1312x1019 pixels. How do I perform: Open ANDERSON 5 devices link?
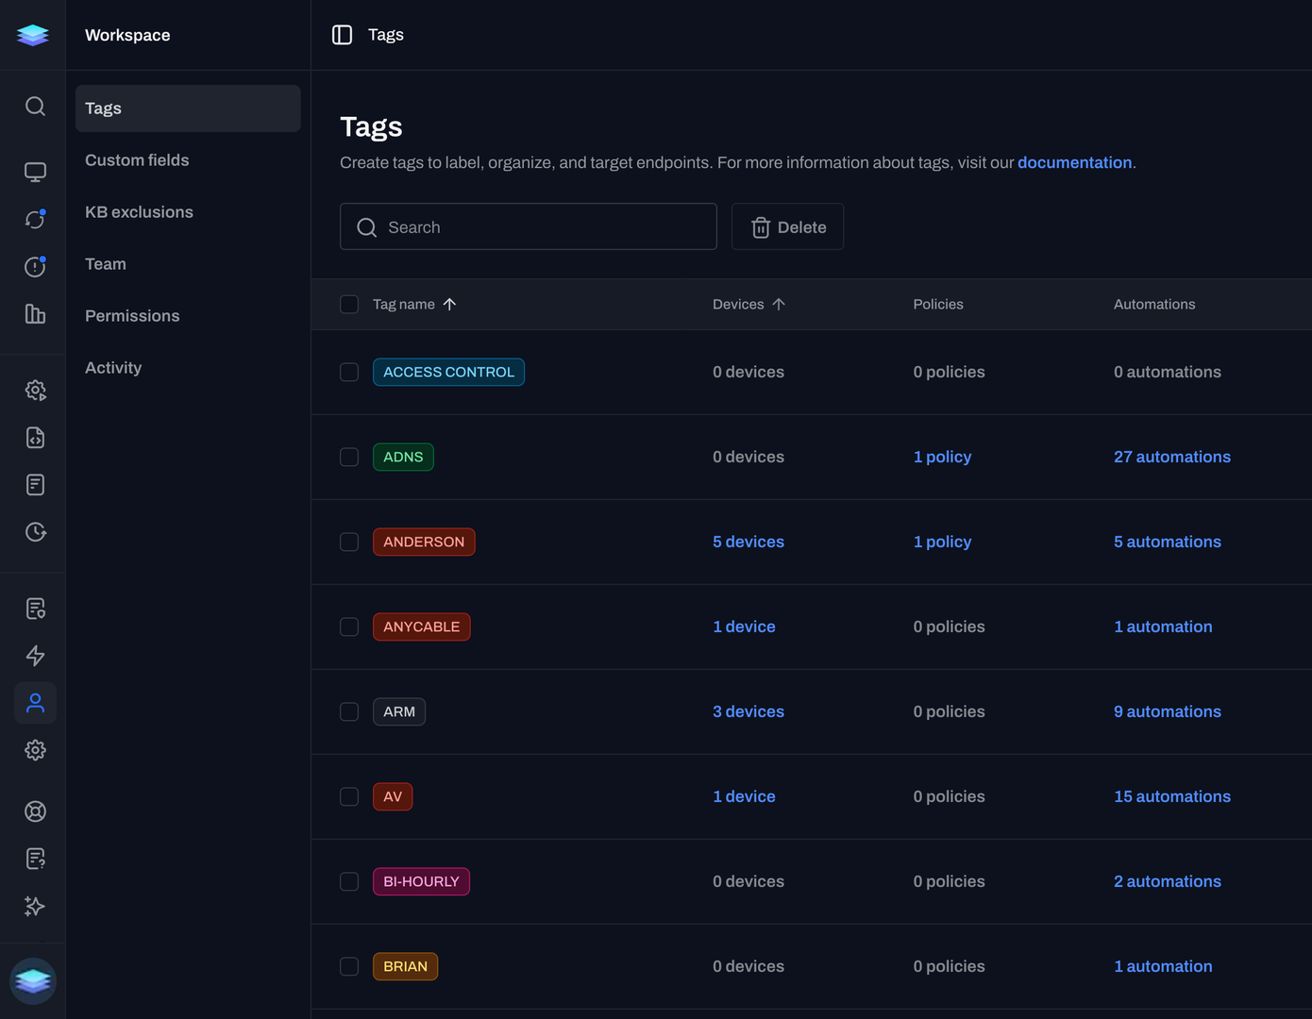click(749, 542)
